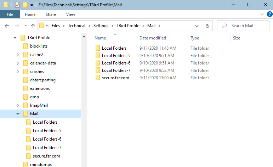This screenshot has width=273, height=167.
Task: Click the magnifier icon in the search box
Action: pos(224,26)
